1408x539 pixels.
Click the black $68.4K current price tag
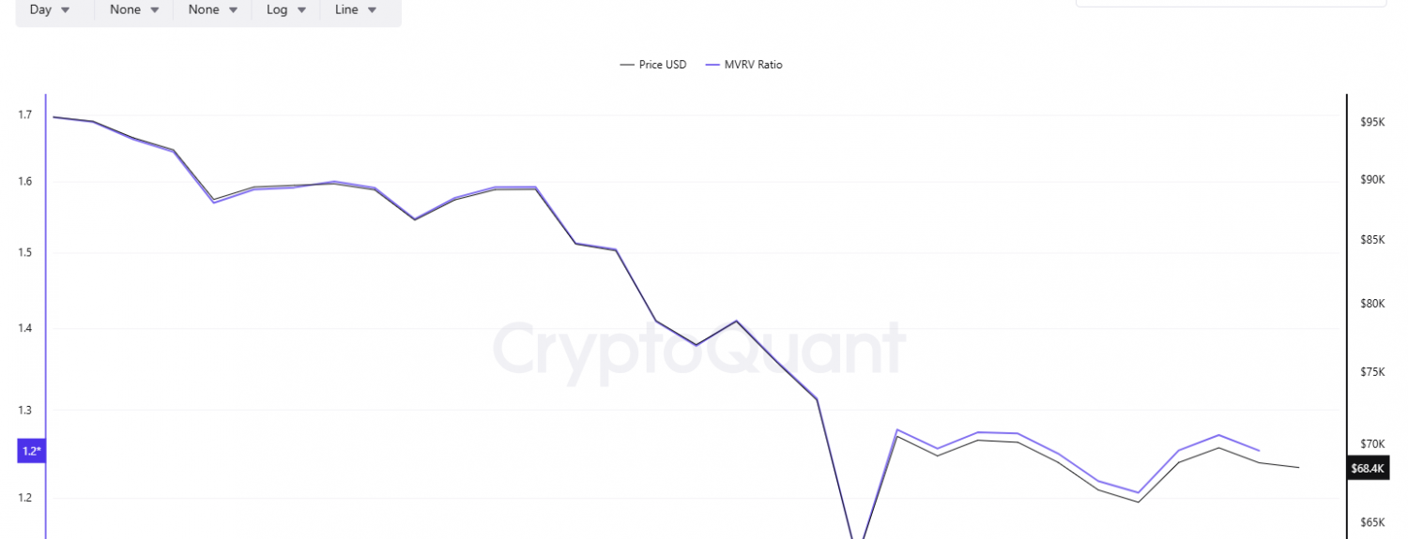coord(1367,469)
